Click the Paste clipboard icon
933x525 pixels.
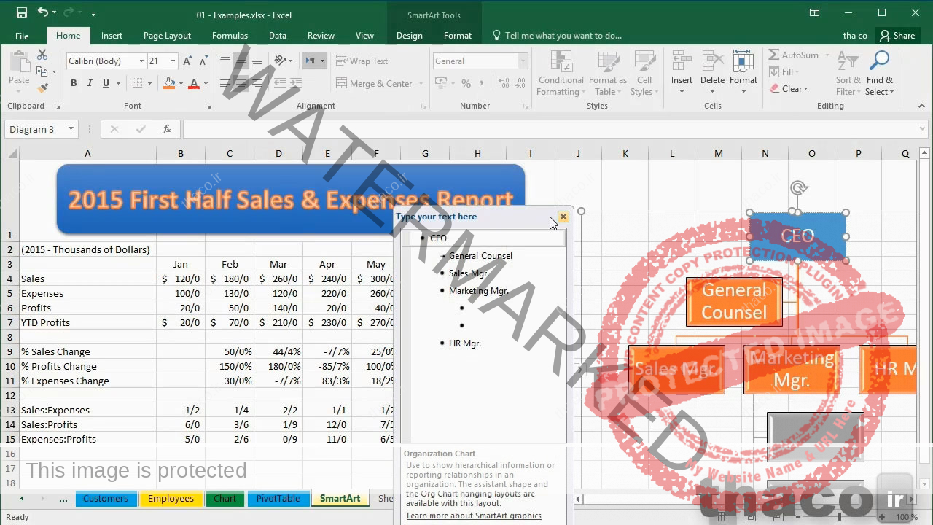[x=19, y=62]
